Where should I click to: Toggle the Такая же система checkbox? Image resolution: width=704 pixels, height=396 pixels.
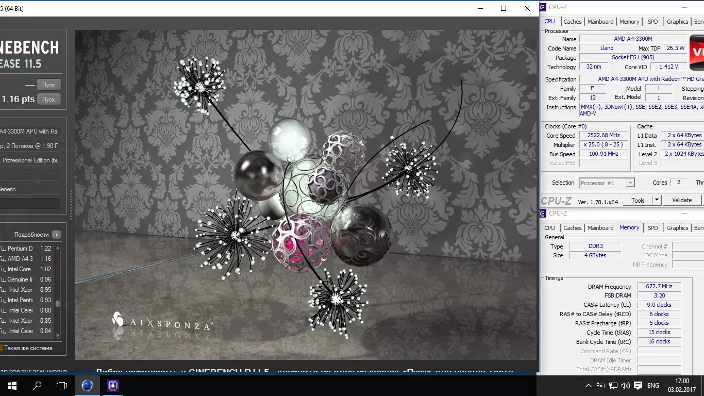point(1,348)
